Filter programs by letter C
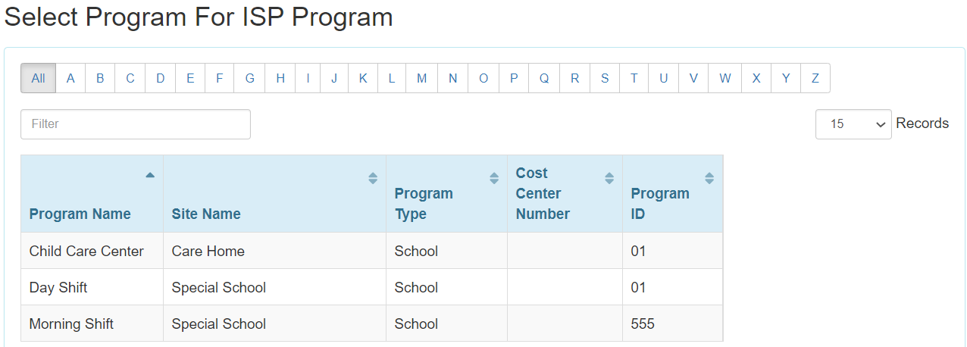Image resolution: width=967 pixels, height=347 pixels. pos(130,78)
